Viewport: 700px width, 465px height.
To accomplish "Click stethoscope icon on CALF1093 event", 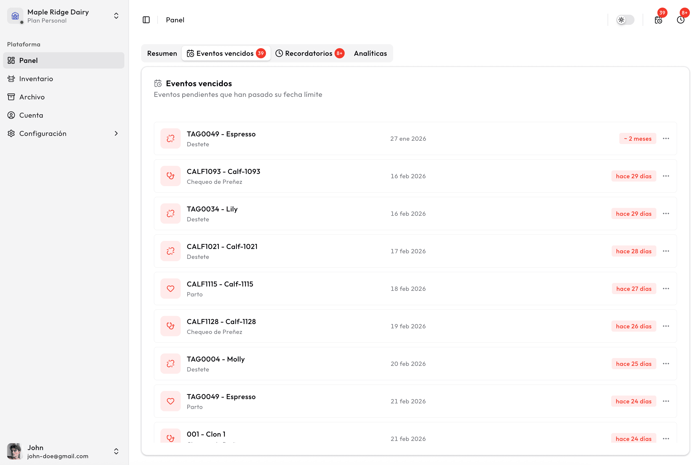I will pyautogui.click(x=170, y=176).
